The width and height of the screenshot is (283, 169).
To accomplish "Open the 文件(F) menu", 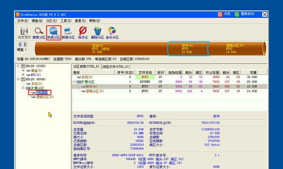I will point(22,21).
